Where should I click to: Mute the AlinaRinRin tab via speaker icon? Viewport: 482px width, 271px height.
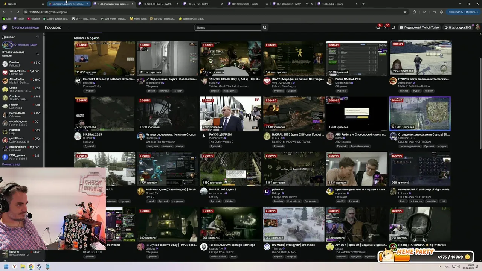tap(307, 4)
